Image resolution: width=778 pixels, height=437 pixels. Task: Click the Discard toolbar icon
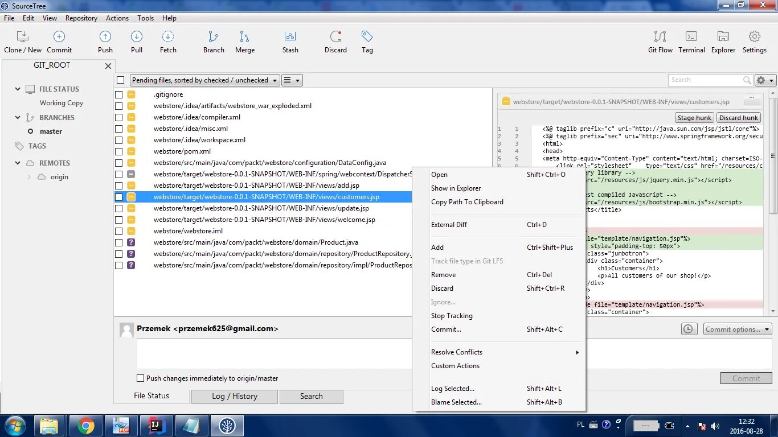point(335,37)
